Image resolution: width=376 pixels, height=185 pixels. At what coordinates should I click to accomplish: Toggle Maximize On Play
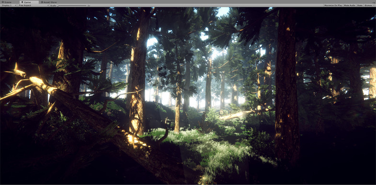tap(333, 5)
